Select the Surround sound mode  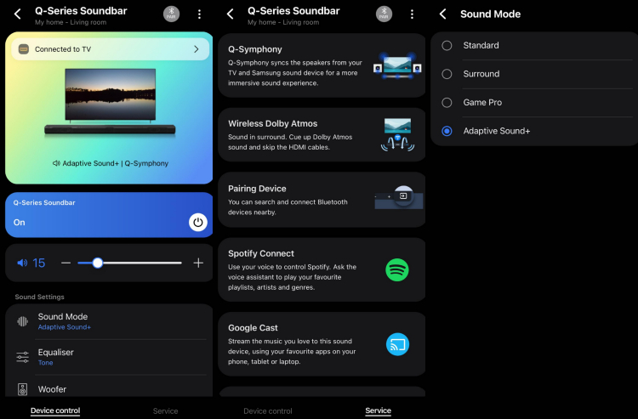(x=534, y=74)
